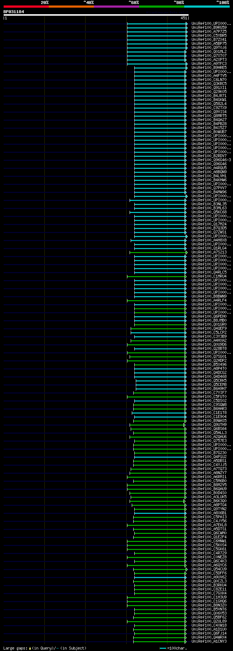
Task: Select hit UniRef100_B4LVH1
Action: [x=209, y=176]
